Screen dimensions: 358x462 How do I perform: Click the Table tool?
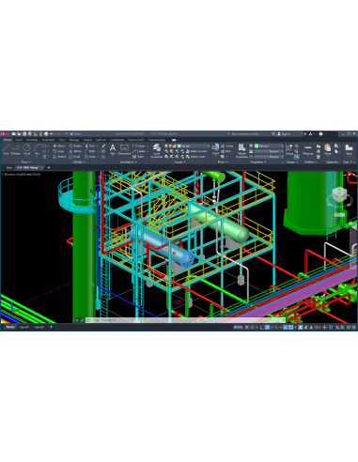pyautogui.click(x=138, y=157)
